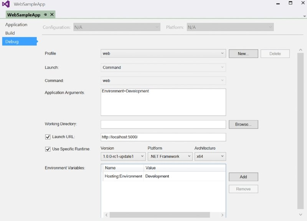307x221 pixels.
Task: Open the tab overflow dropdown arrow
Action: point(304,16)
